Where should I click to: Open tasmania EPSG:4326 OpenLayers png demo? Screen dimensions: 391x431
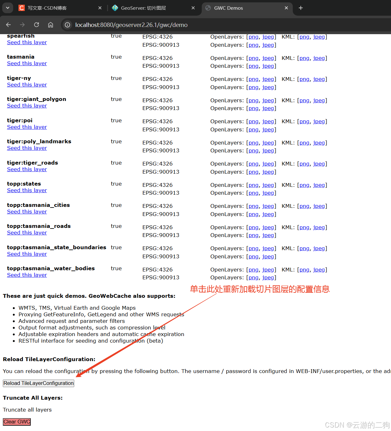point(253,58)
